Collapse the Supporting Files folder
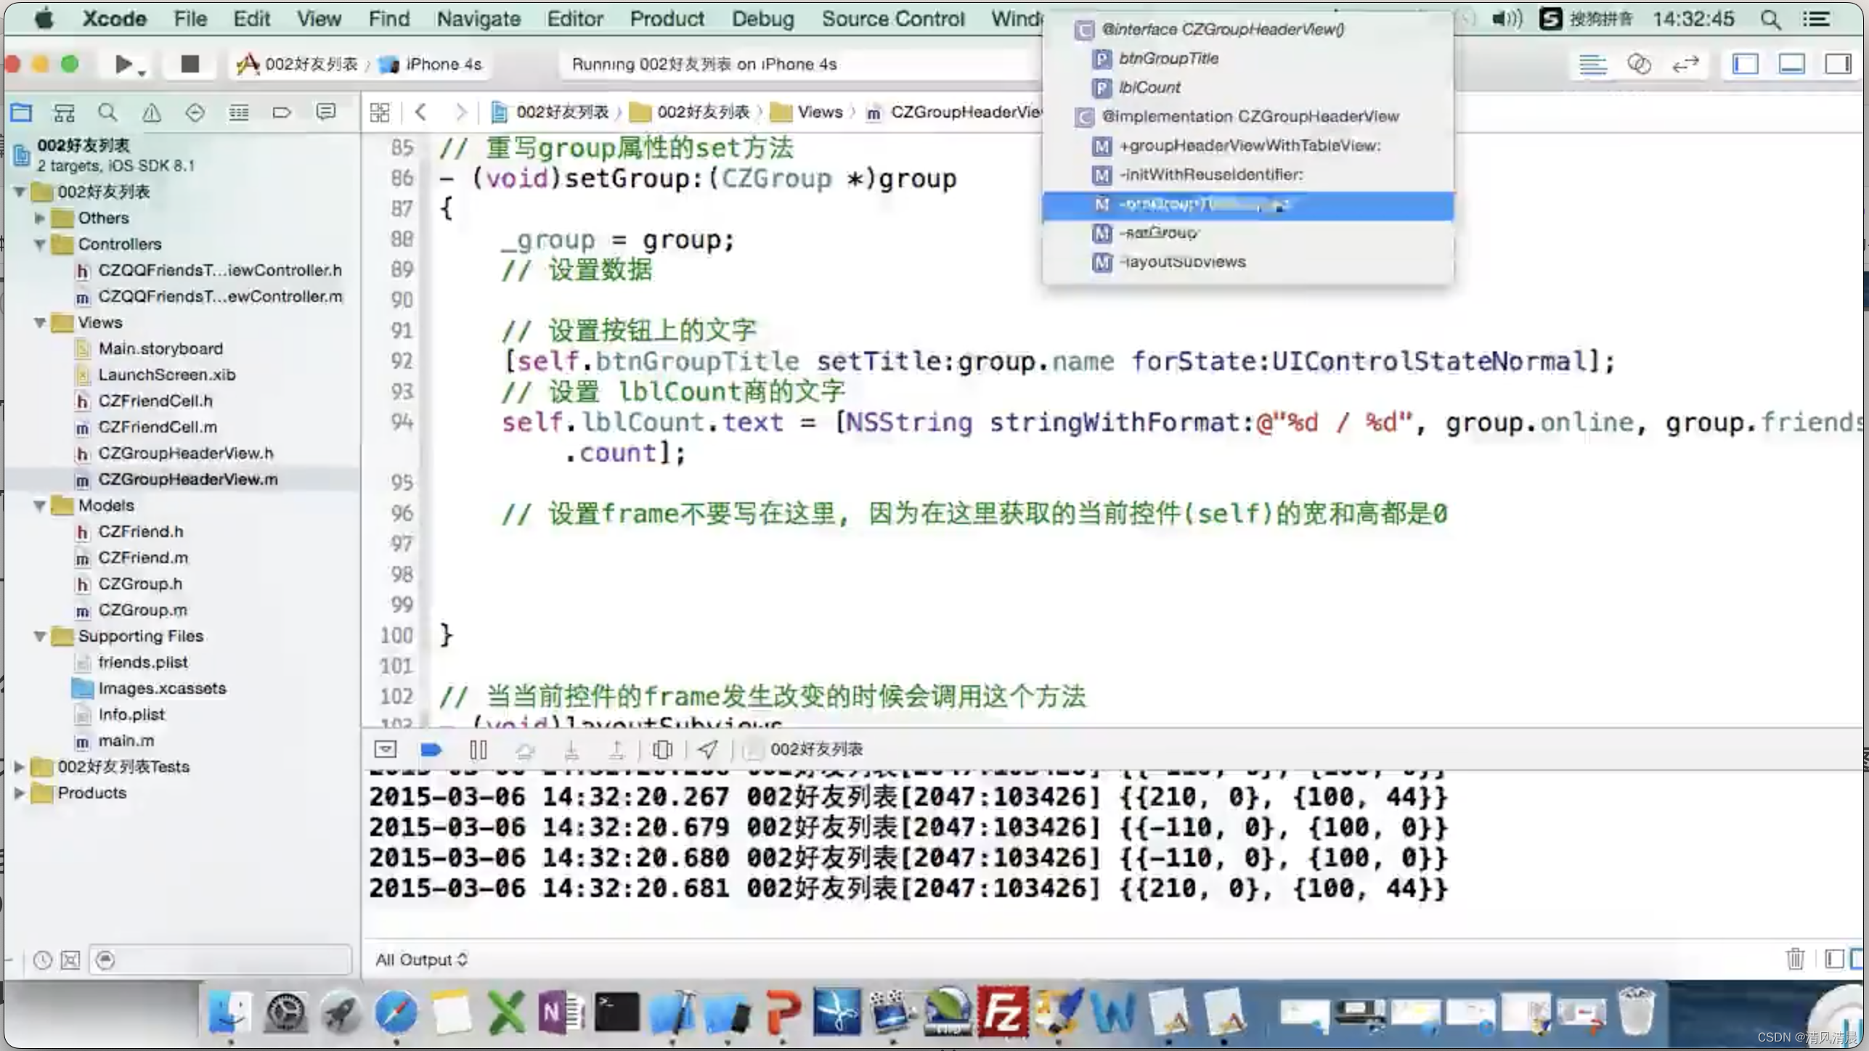The width and height of the screenshot is (1869, 1051). (x=40, y=636)
